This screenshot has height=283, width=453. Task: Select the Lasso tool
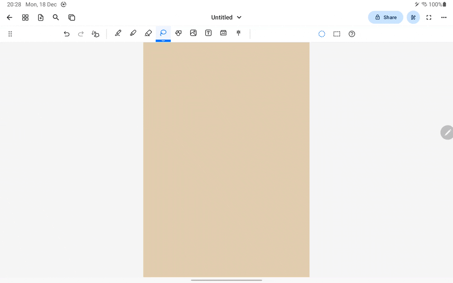point(163,33)
